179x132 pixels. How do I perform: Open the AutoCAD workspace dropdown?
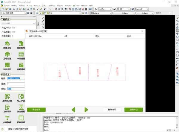tap(18, 13)
